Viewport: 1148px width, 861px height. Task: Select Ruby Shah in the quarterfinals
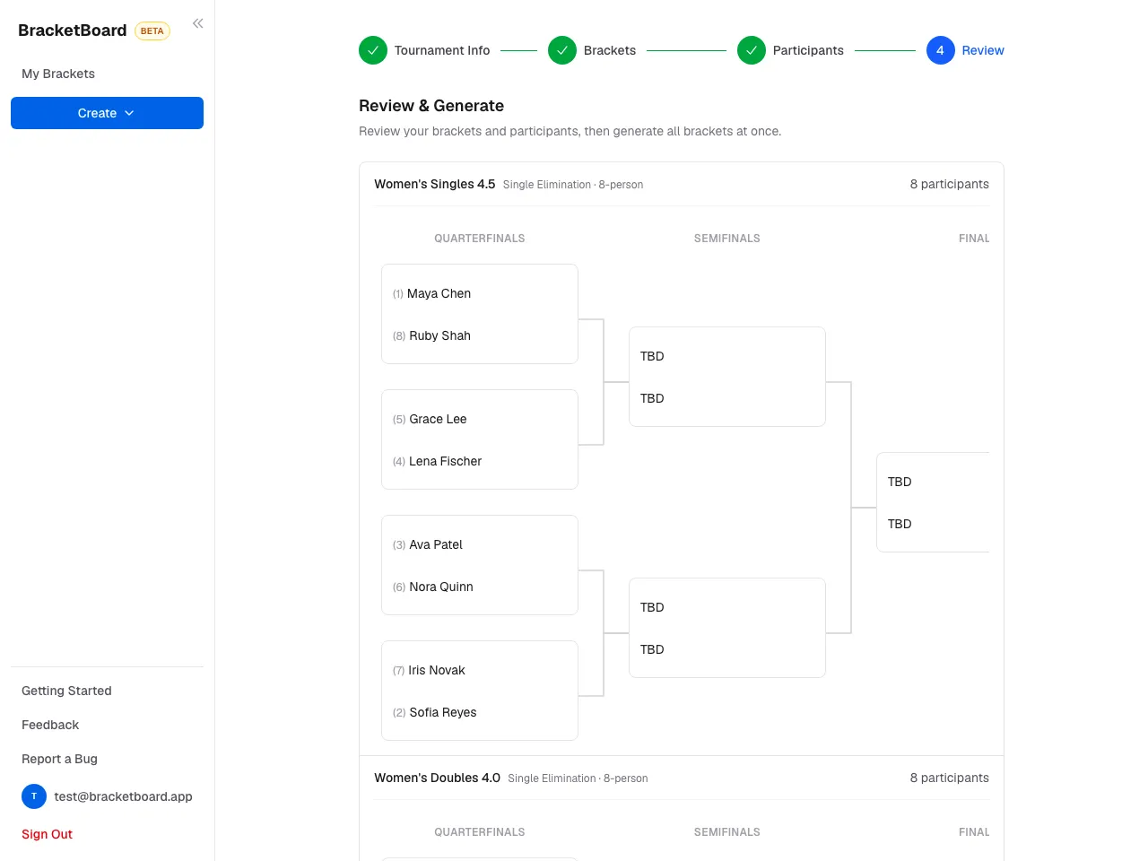click(439, 335)
